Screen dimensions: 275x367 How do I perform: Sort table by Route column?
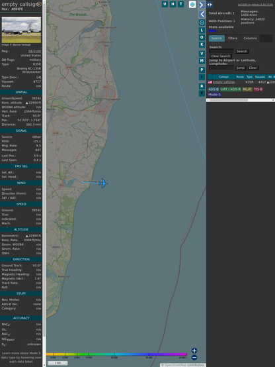click(x=240, y=77)
